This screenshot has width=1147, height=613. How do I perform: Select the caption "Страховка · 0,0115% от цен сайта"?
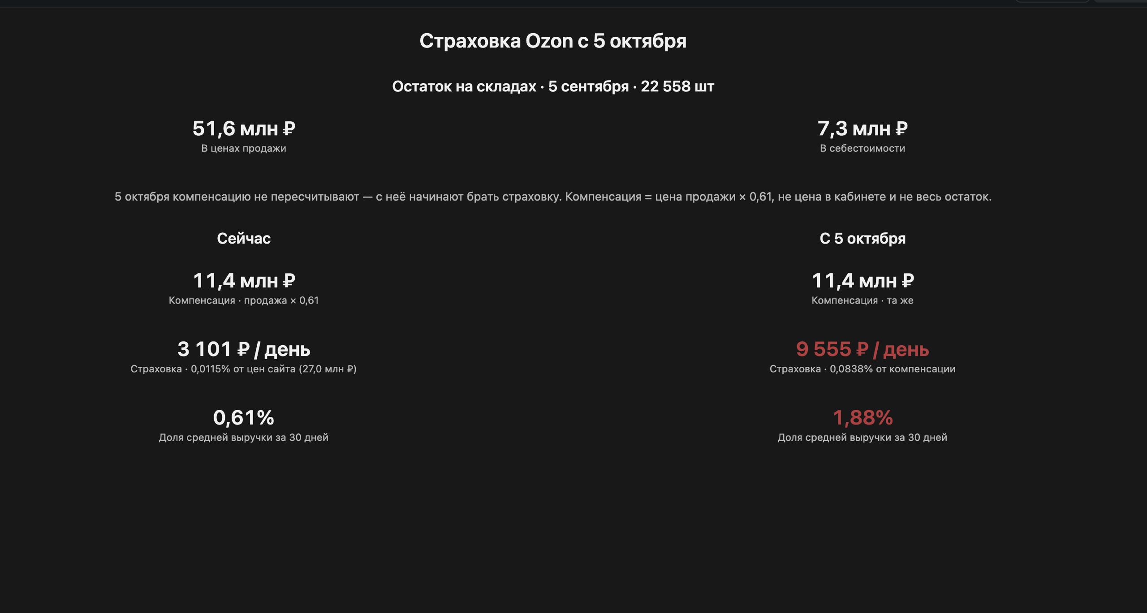244,369
